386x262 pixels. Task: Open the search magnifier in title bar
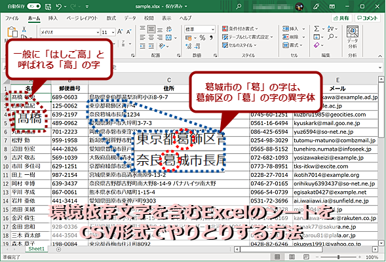point(239,7)
